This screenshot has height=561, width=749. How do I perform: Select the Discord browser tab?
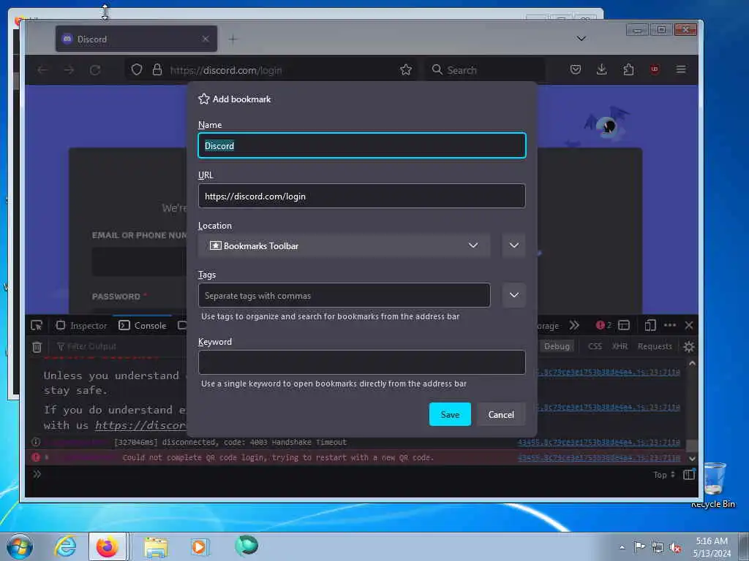tap(136, 39)
